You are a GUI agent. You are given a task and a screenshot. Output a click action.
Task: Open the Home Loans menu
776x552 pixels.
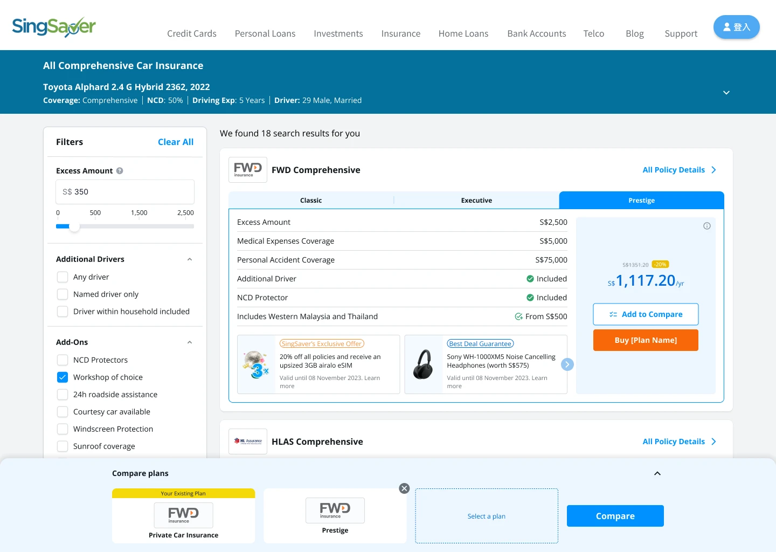(x=463, y=33)
